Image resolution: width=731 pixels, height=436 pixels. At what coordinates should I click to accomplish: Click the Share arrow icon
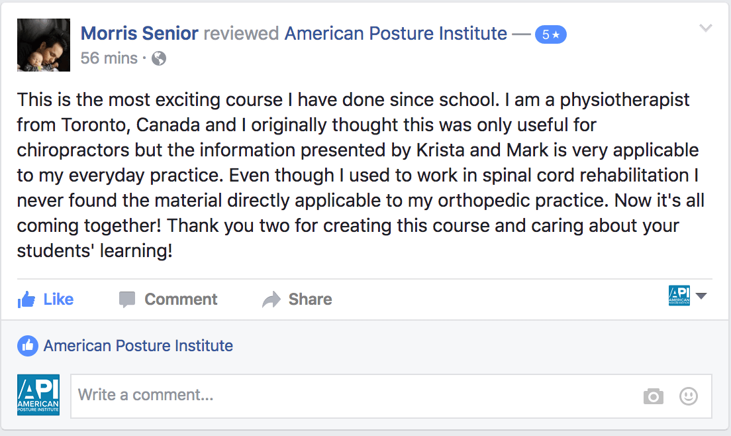pos(271,300)
